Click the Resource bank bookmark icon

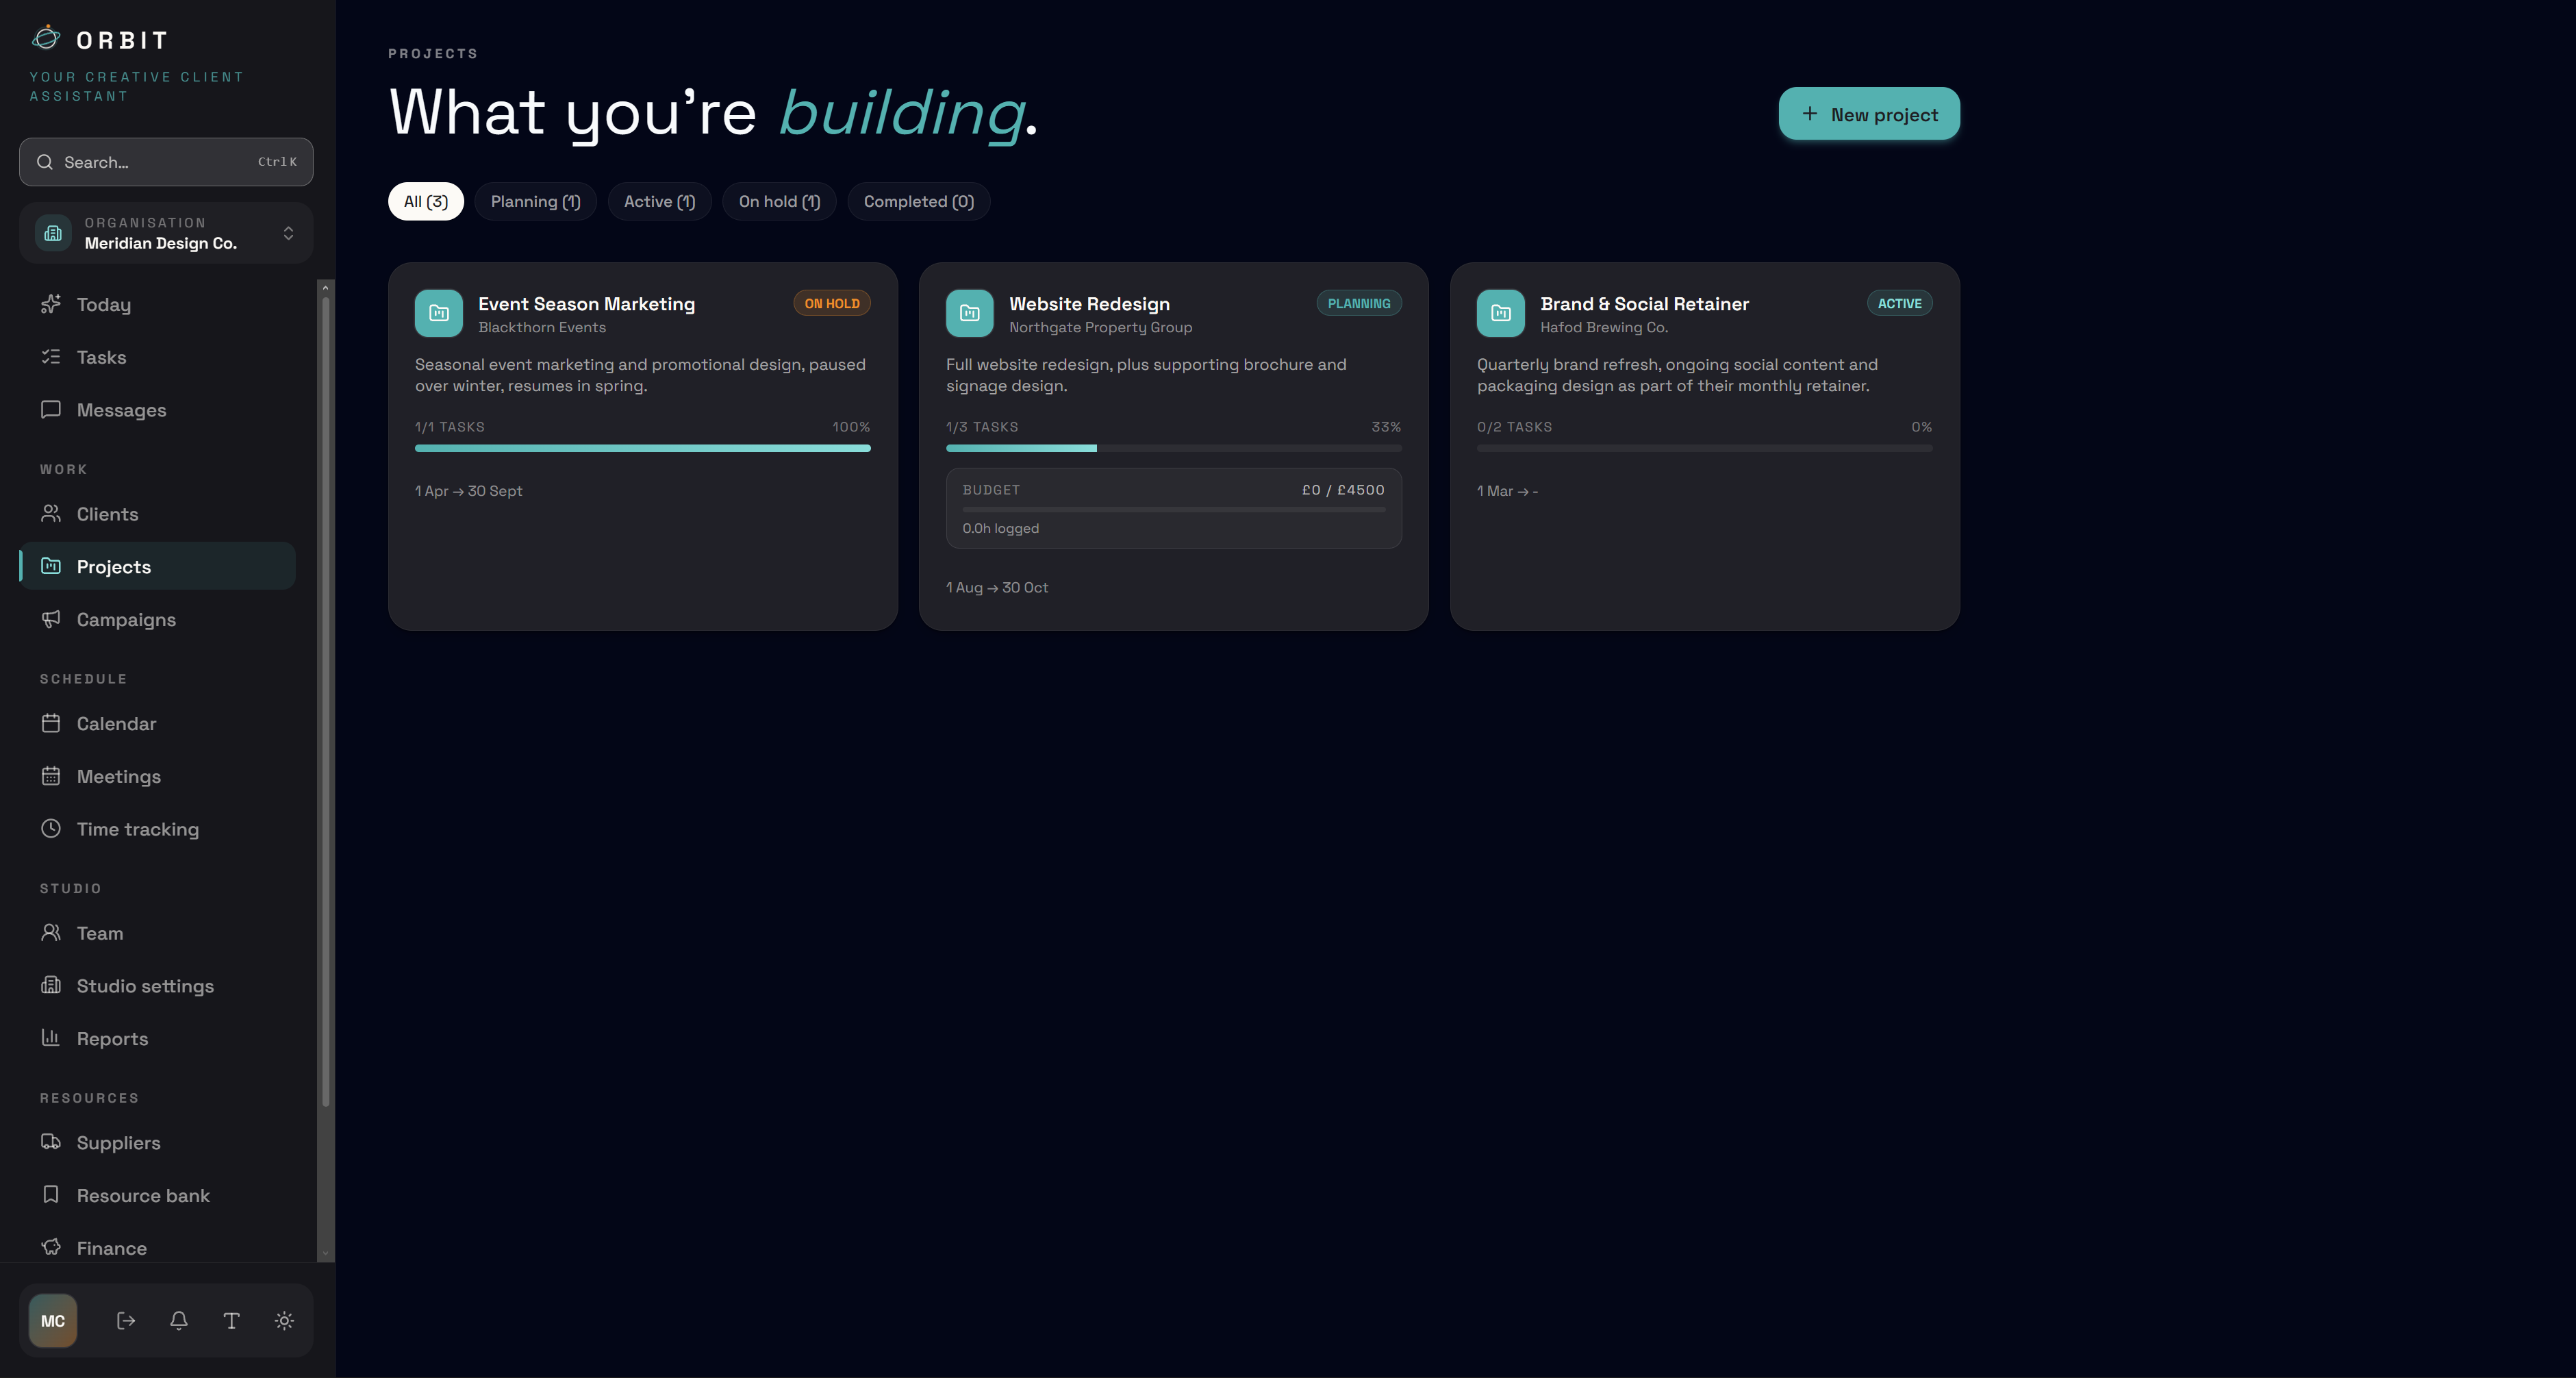[51, 1195]
